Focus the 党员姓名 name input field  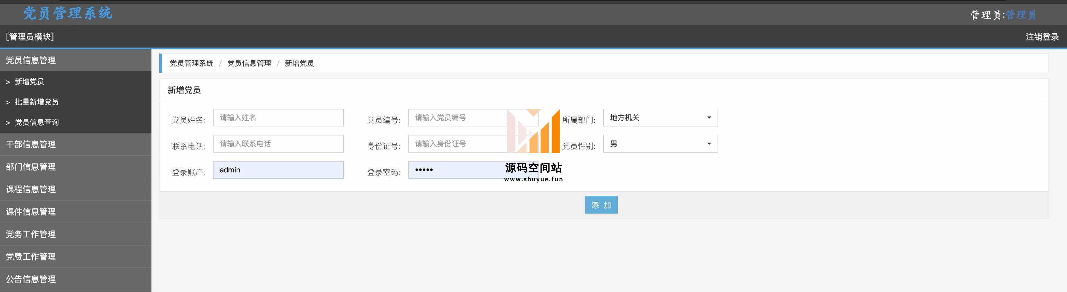click(x=278, y=118)
